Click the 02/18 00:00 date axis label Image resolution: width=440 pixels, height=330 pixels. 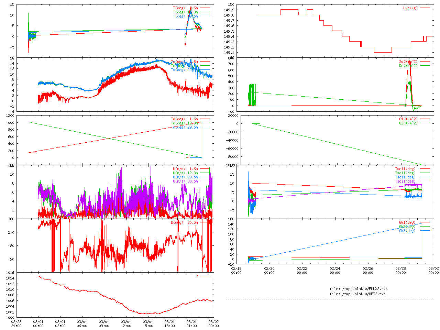pyautogui.click(x=236, y=271)
